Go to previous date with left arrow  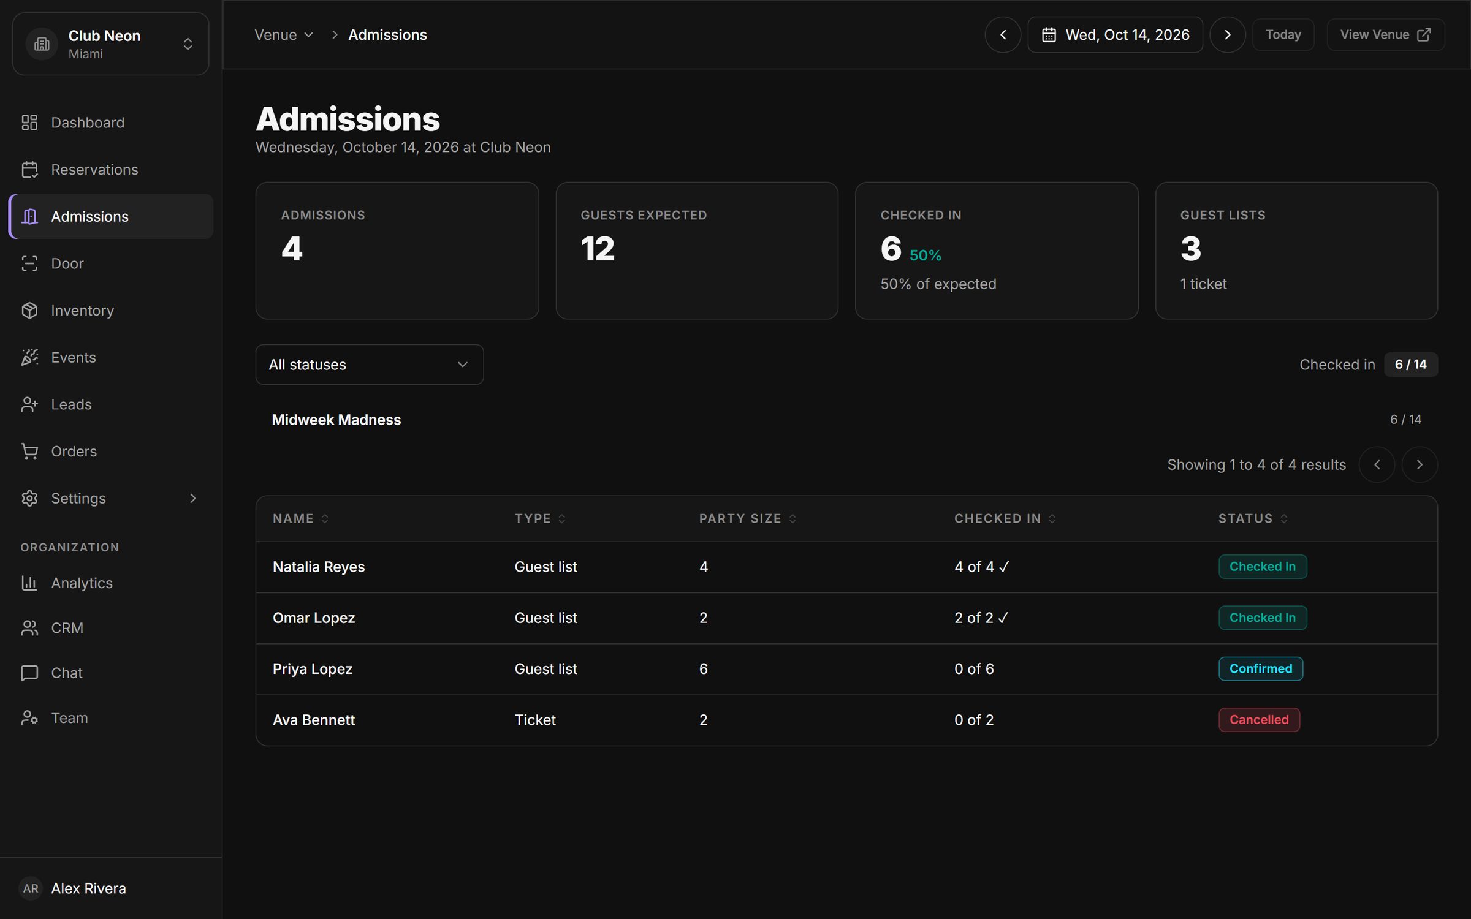(1003, 35)
